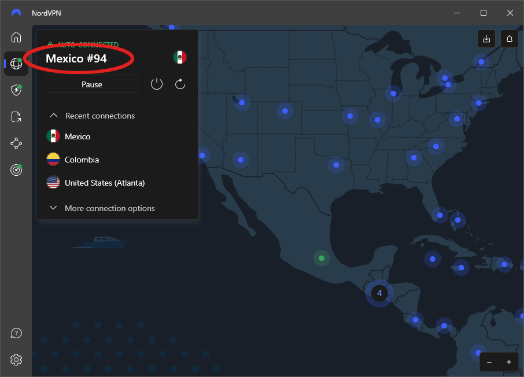Expand More connection options
The width and height of the screenshot is (524, 377).
(102, 208)
